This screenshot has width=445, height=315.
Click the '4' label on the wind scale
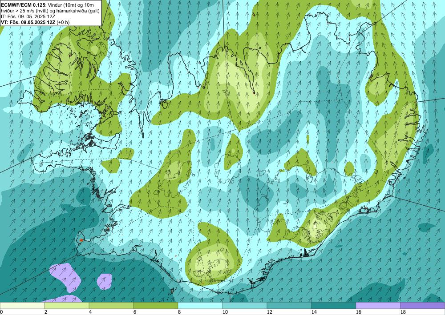[90, 312]
